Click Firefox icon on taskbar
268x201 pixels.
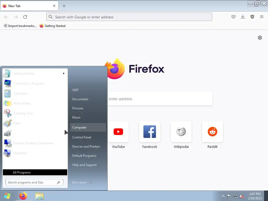(x=23, y=196)
